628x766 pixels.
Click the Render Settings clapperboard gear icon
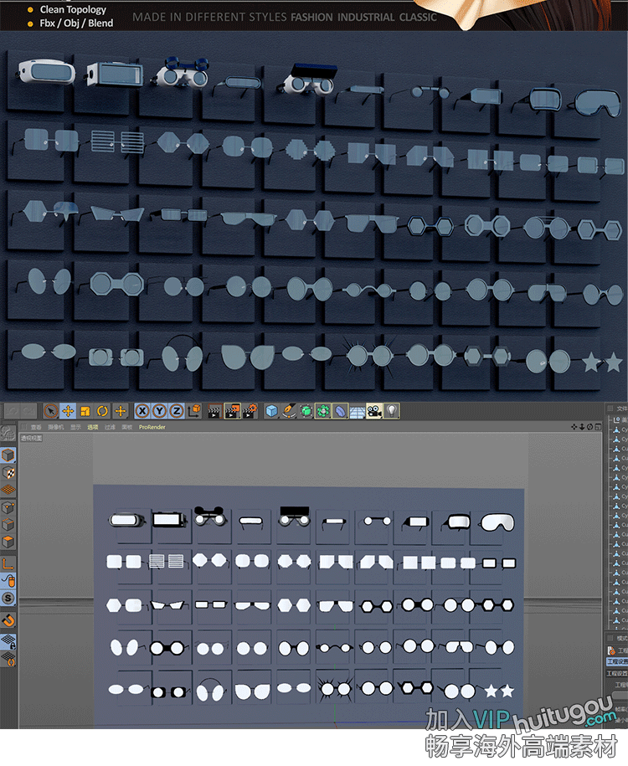[x=250, y=411]
